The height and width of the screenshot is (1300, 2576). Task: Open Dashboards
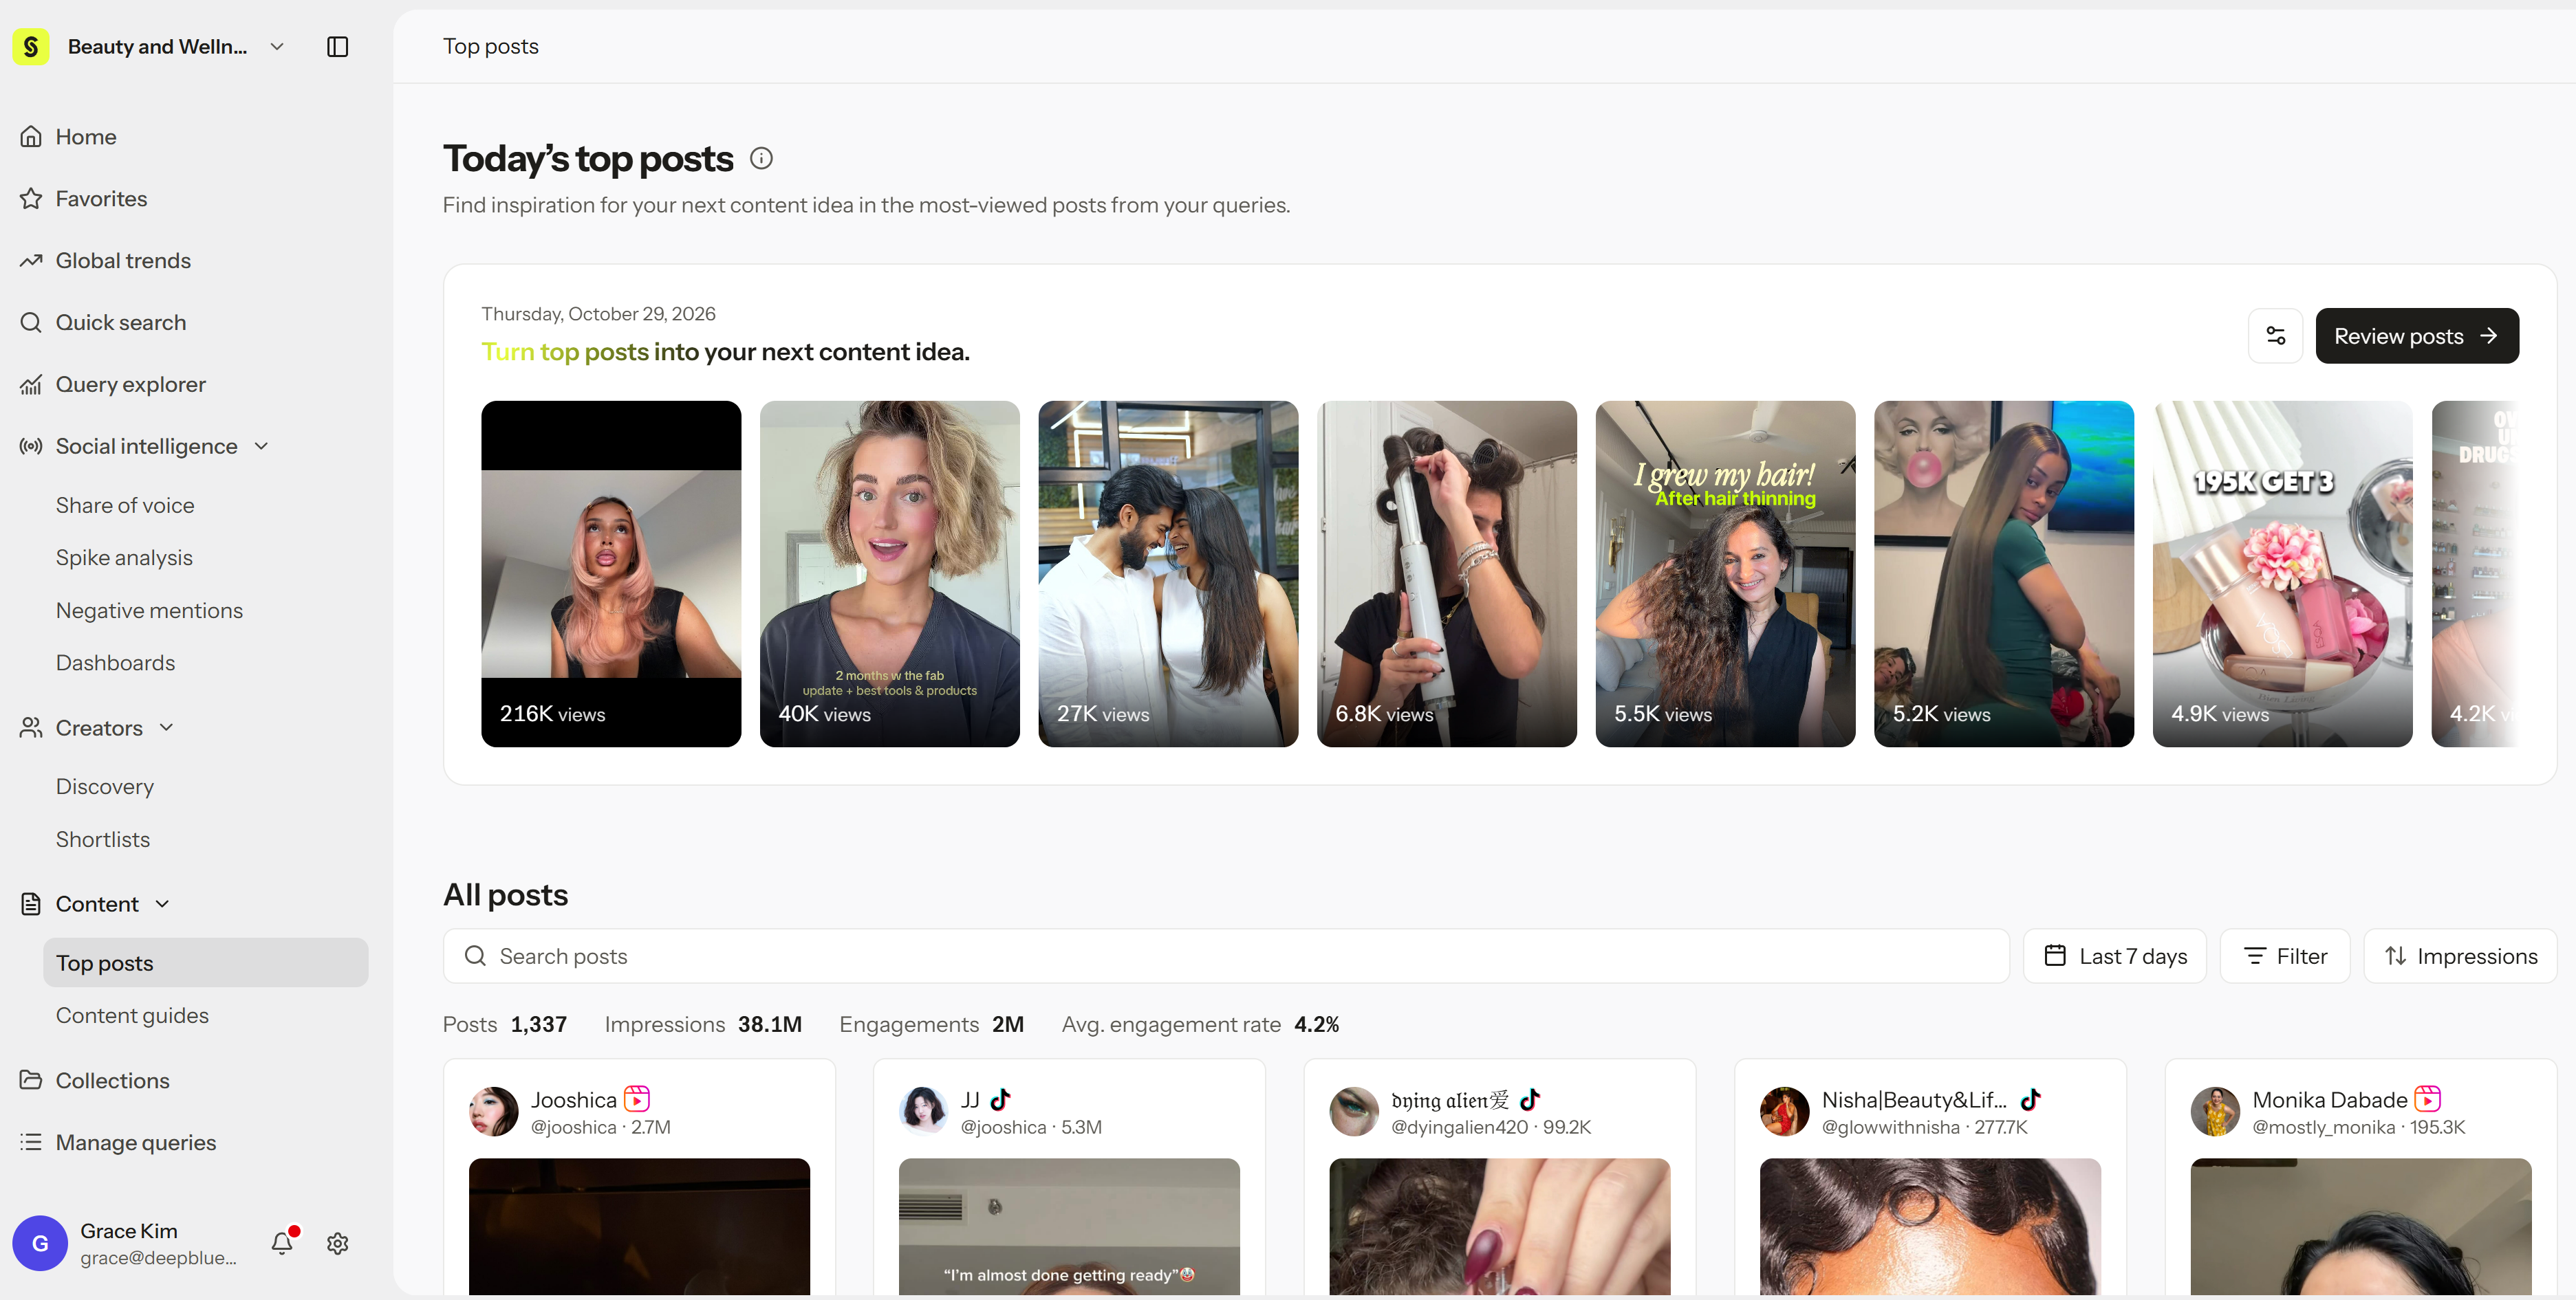[115, 663]
